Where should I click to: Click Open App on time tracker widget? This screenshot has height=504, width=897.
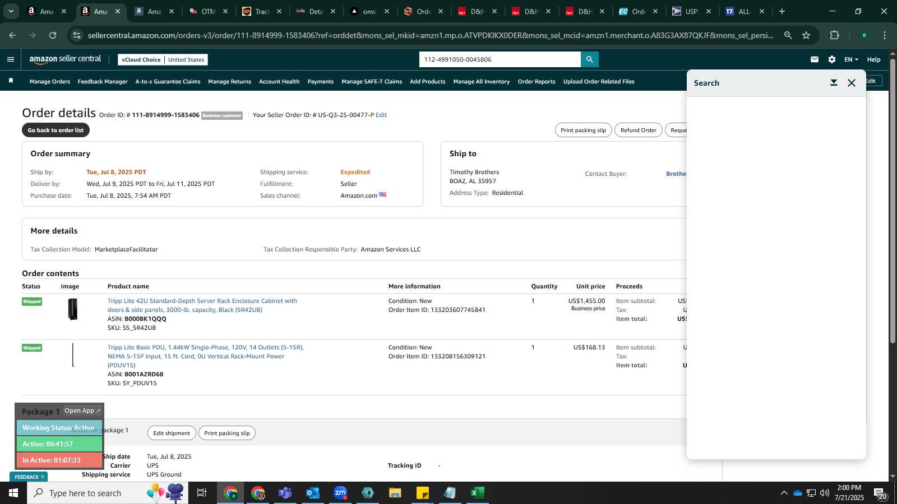tap(82, 410)
